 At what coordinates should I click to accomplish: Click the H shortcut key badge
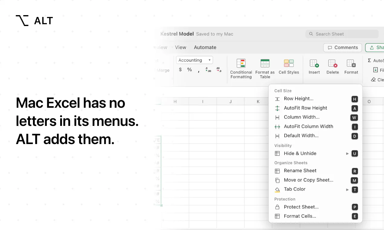[x=355, y=99]
